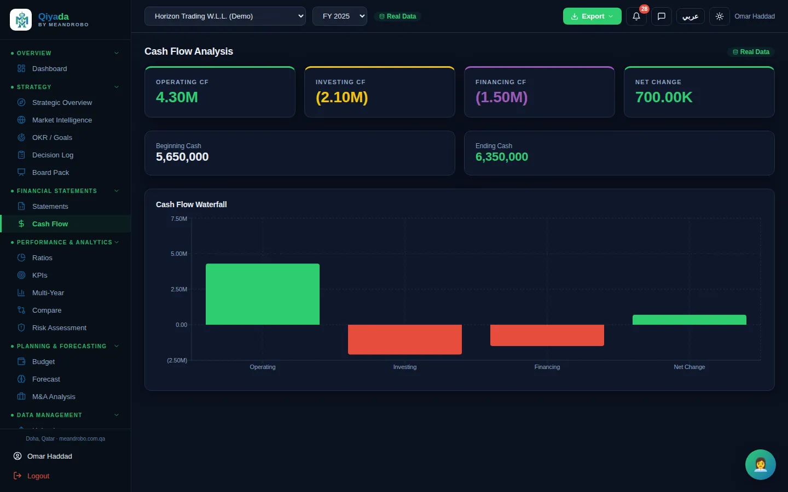Click the red Investing bar in waterfall
The height and width of the screenshot is (492, 788).
tap(405, 339)
